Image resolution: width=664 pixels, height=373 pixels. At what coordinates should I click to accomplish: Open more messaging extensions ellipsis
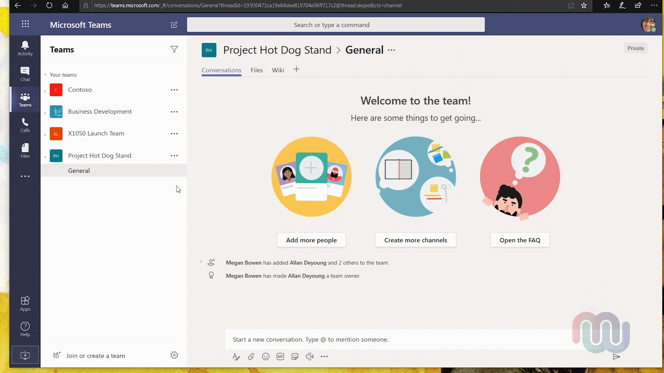click(x=324, y=357)
